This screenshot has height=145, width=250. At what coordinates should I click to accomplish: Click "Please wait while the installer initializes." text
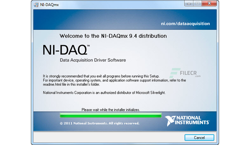click(111, 110)
